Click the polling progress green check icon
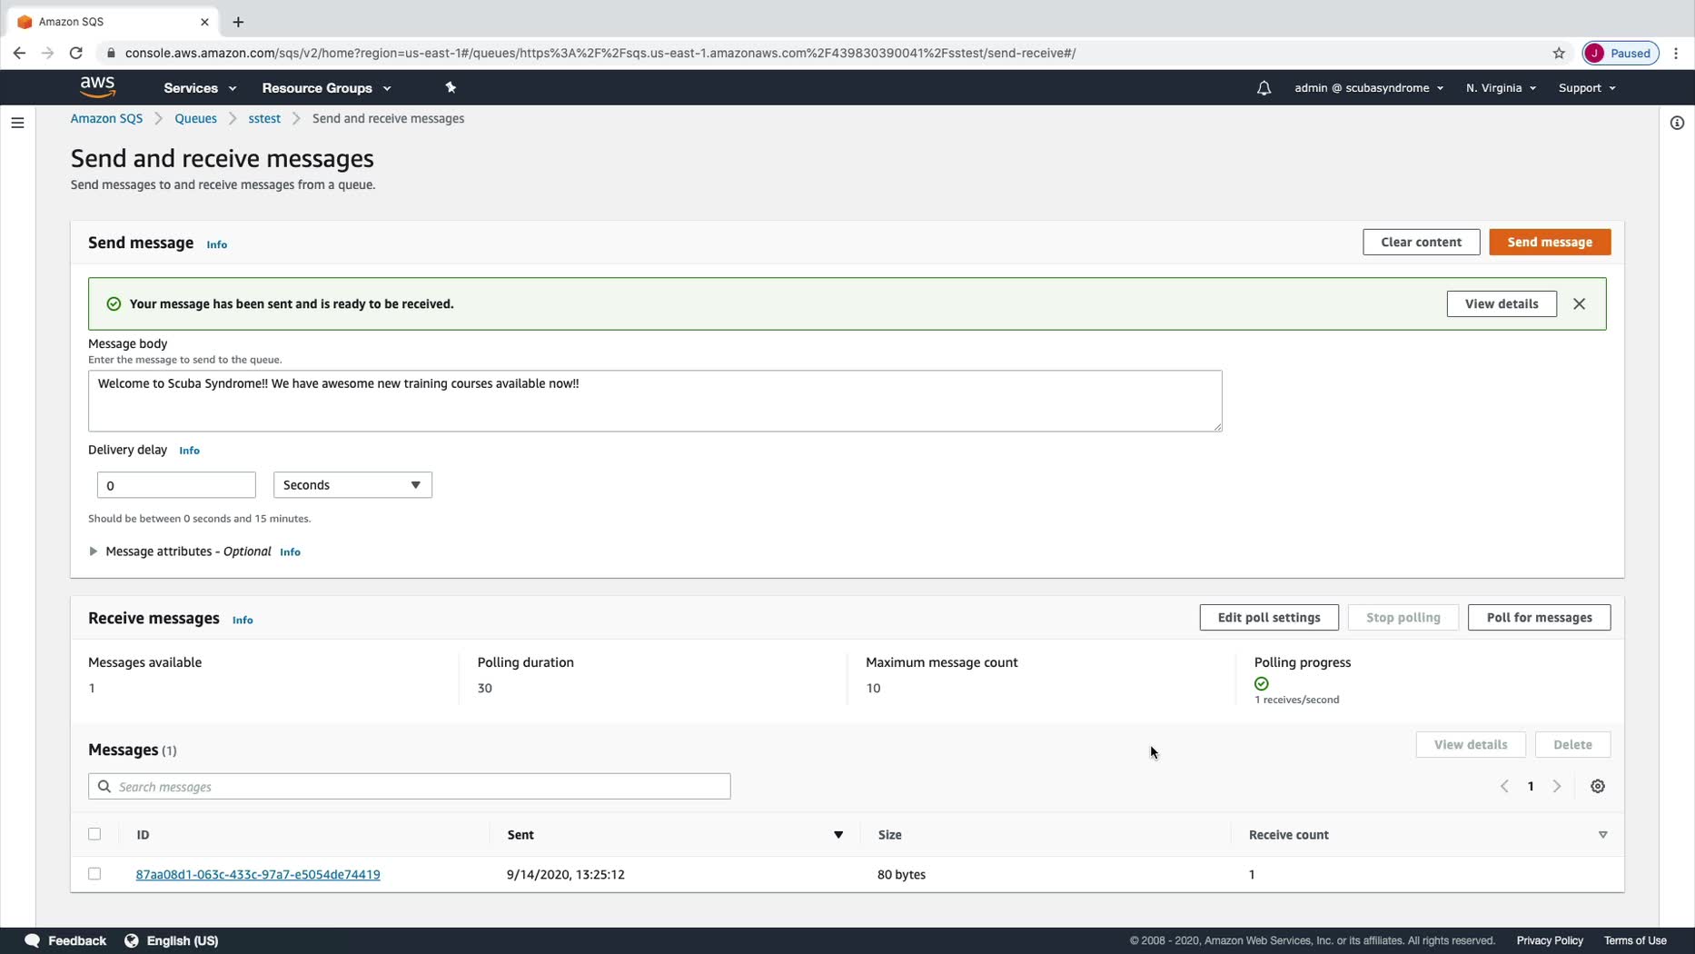 click(x=1262, y=683)
